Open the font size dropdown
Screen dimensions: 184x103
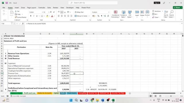click(x=48, y=12)
